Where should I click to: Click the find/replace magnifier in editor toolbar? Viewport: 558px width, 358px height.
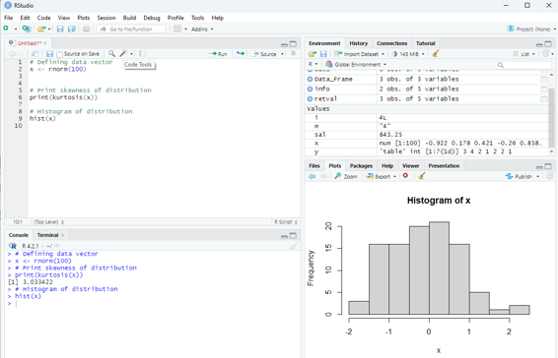(x=111, y=54)
